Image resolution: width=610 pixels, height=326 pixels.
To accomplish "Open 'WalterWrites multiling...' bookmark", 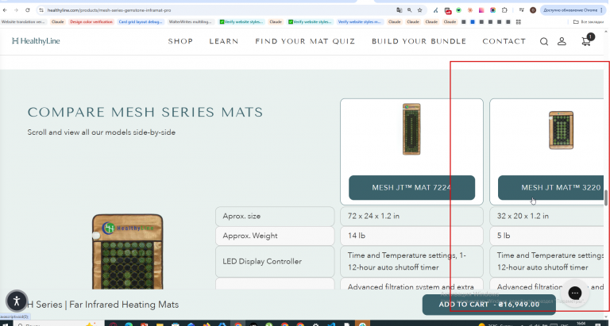I will point(191,22).
